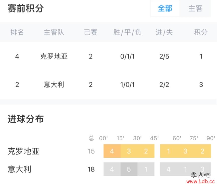Click Italy's dark gray 15-30' goal block
Viewport: 217px width, 184px height.
point(129,169)
